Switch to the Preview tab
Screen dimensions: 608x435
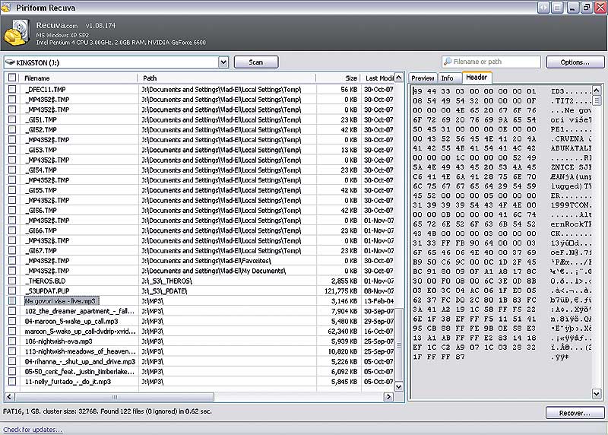(x=423, y=78)
